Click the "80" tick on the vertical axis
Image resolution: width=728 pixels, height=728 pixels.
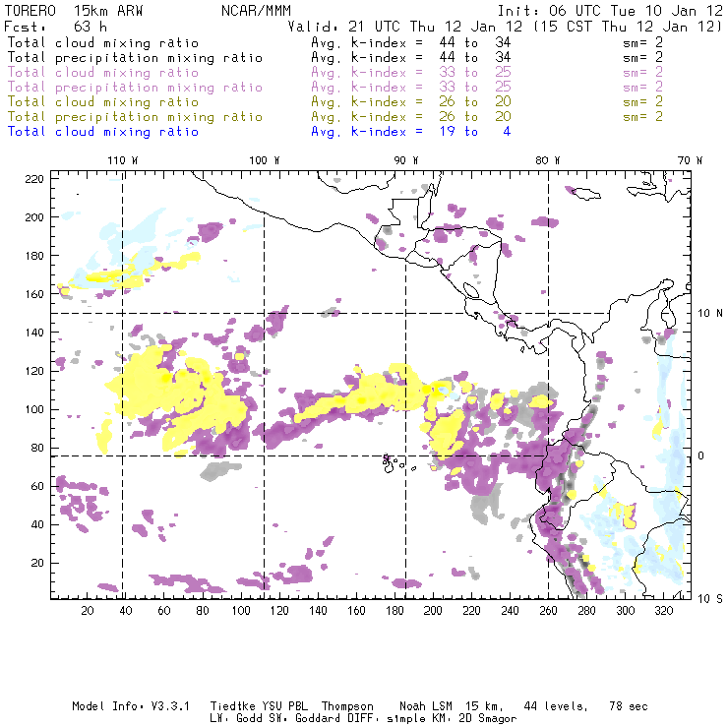point(37,448)
